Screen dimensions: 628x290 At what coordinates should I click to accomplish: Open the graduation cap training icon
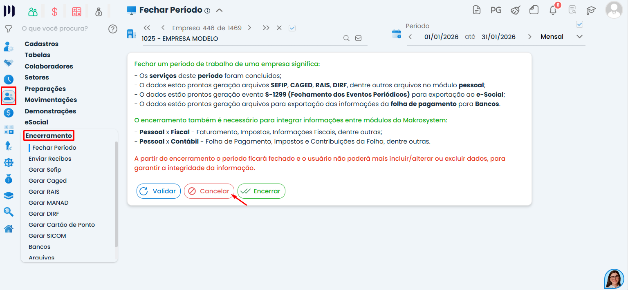591,10
